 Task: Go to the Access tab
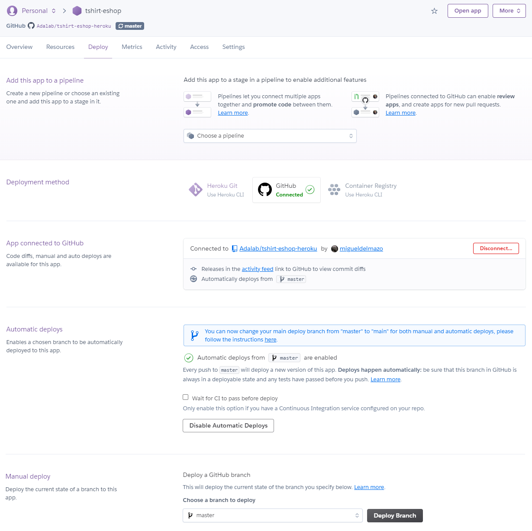point(200,47)
